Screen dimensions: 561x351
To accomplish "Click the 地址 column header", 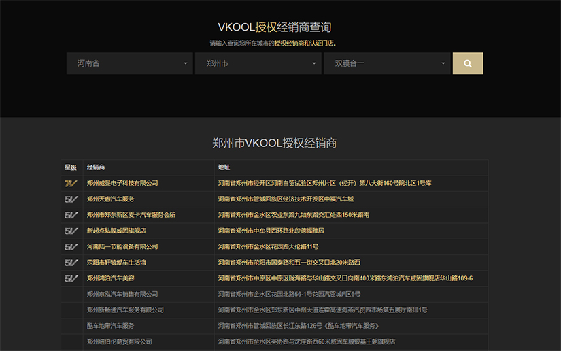I will coord(224,167).
